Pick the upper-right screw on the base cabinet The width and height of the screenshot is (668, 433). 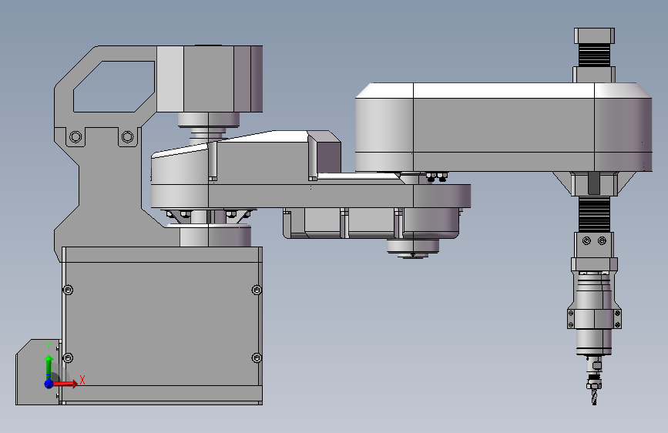(x=257, y=290)
